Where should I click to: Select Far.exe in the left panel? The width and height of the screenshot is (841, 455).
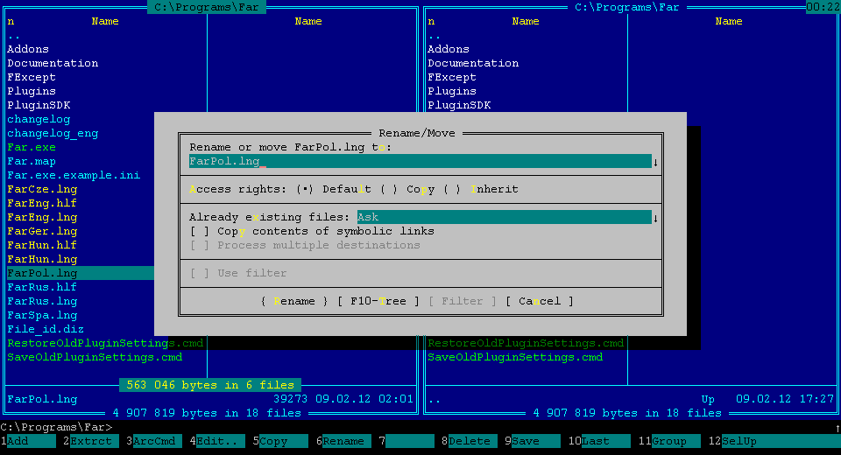point(32,147)
